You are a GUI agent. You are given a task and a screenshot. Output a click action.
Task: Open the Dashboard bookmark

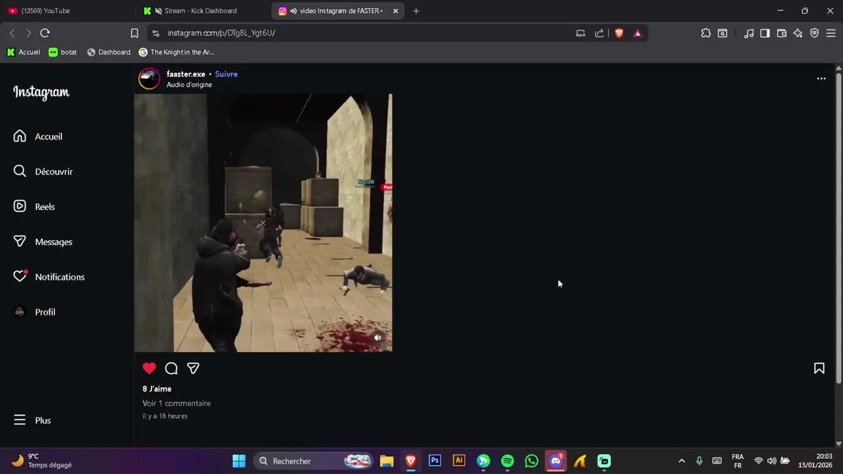(x=109, y=52)
